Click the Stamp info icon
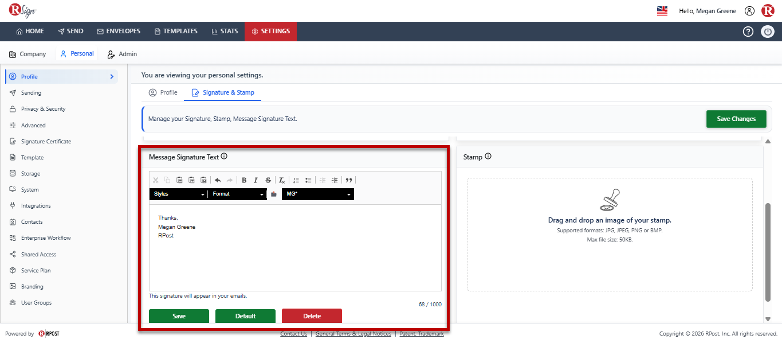This screenshot has height=343, width=782. coord(488,156)
